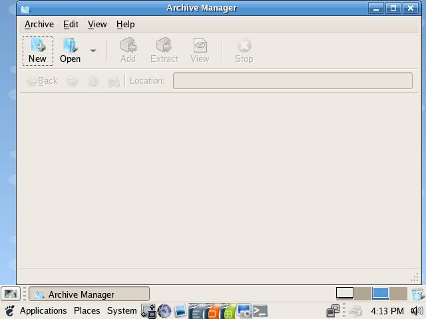The height and width of the screenshot is (319, 426).
Task: Open the Help menu
Action: pyautogui.click(x=125, y=24)
